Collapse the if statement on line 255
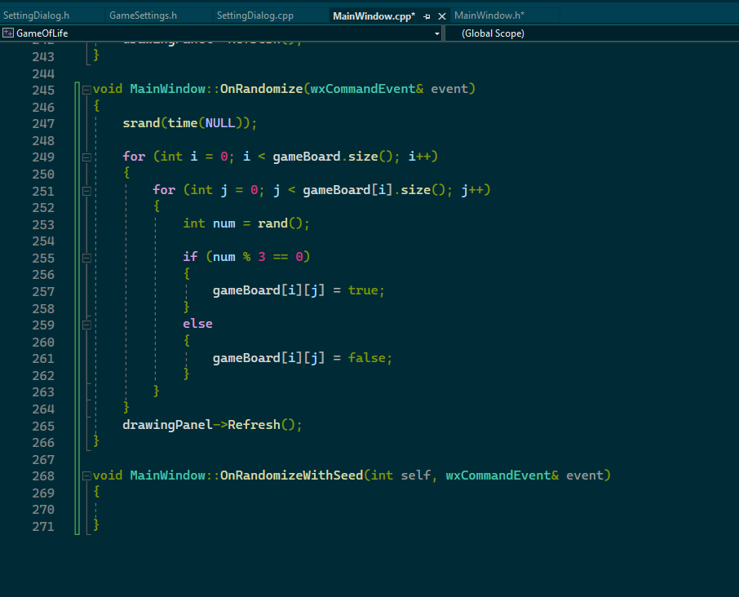Viewport: 739px width, 597px height. point(87,256)
